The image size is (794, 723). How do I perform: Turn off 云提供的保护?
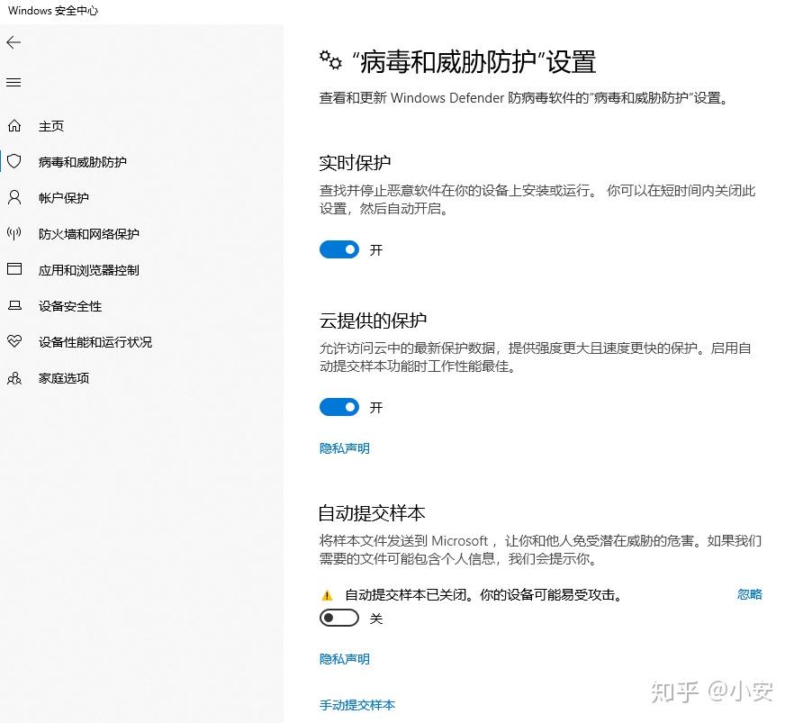pyautogui.click(x=339, y=407)
